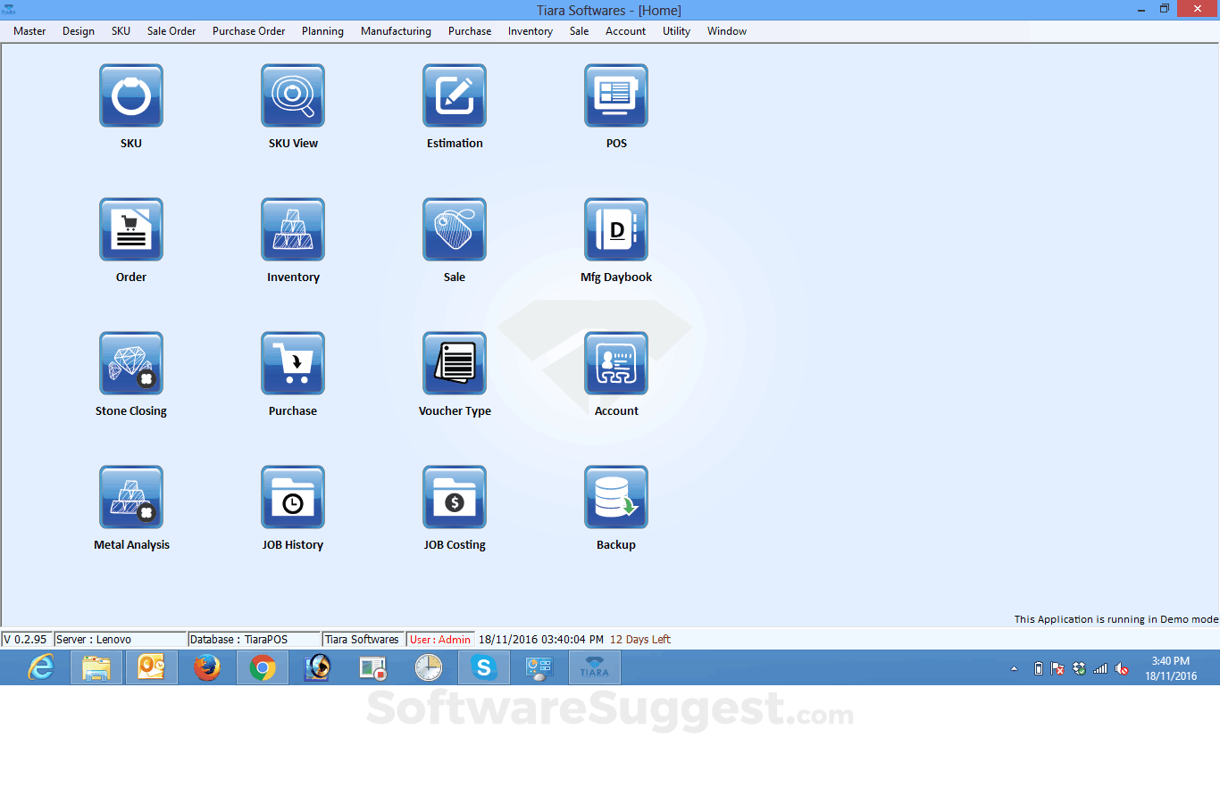Run the Backup database tool
This screenshot has height=795, width=1220.
tap(616, 497)
